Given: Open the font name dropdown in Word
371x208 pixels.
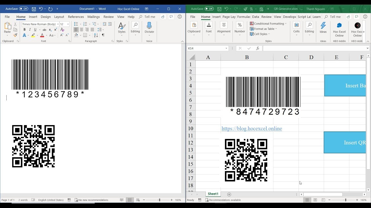Looking at the screenshot, I should click(x=58, y=24).
